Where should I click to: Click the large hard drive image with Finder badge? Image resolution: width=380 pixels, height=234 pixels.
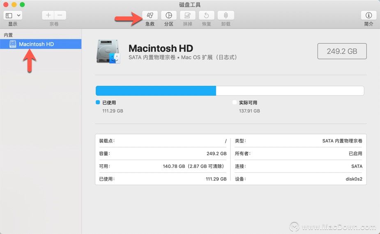tap(108, 52)
